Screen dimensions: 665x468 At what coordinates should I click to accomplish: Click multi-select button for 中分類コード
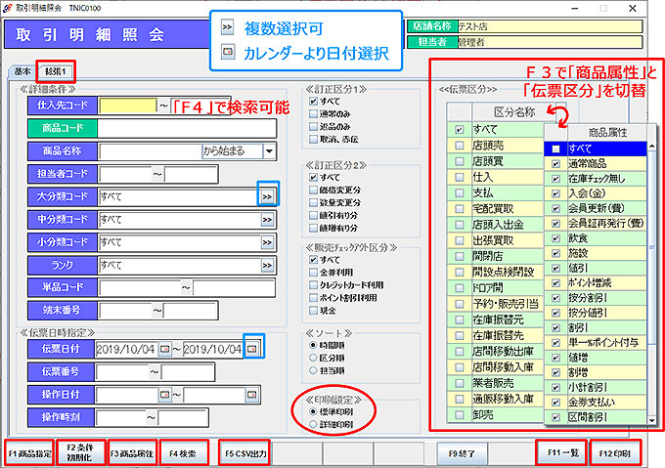click(x=266, y=220)
